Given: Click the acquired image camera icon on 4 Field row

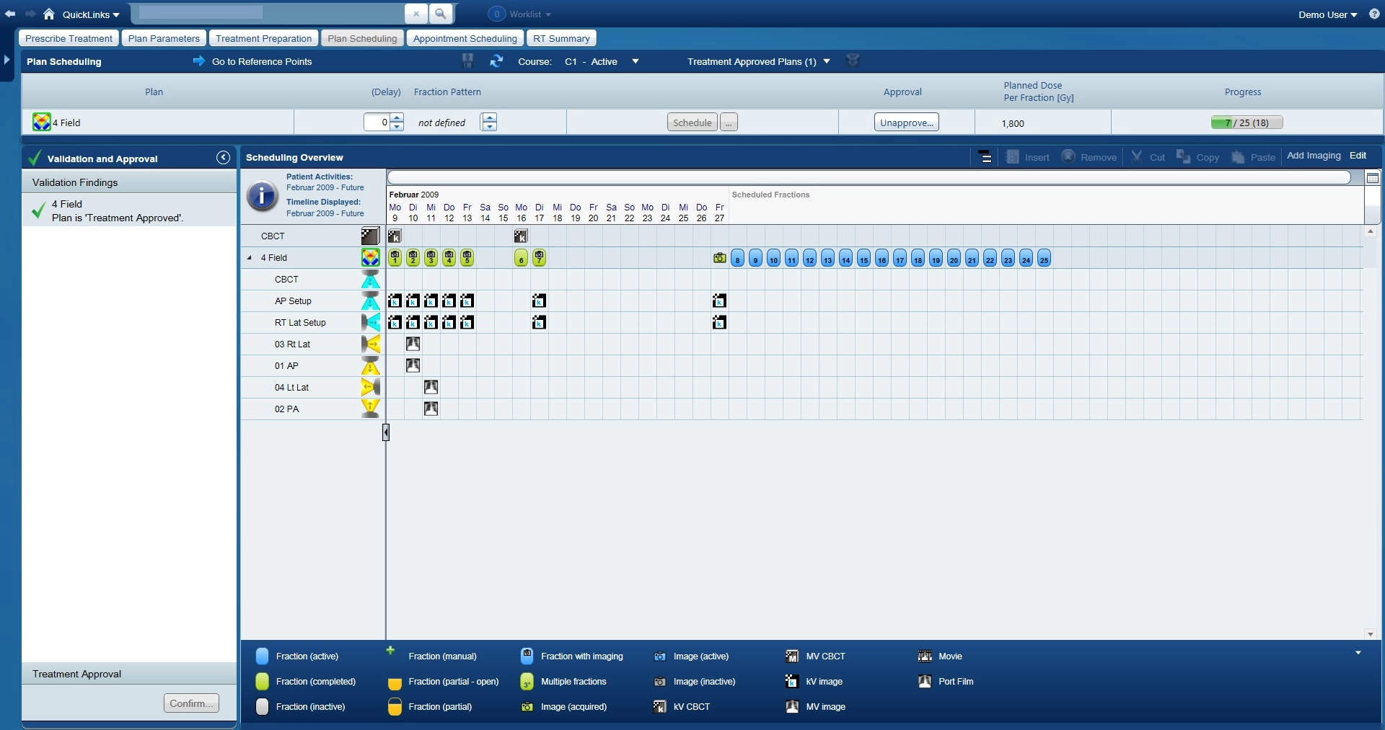Looking at the screenshot, I should (x=719, y=258).
